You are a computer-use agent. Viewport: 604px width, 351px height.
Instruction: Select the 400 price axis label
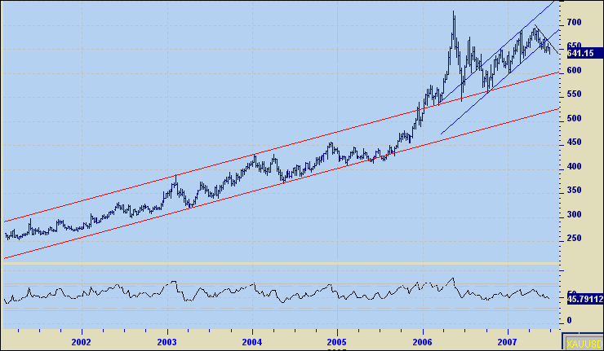[x=575, y=166]
